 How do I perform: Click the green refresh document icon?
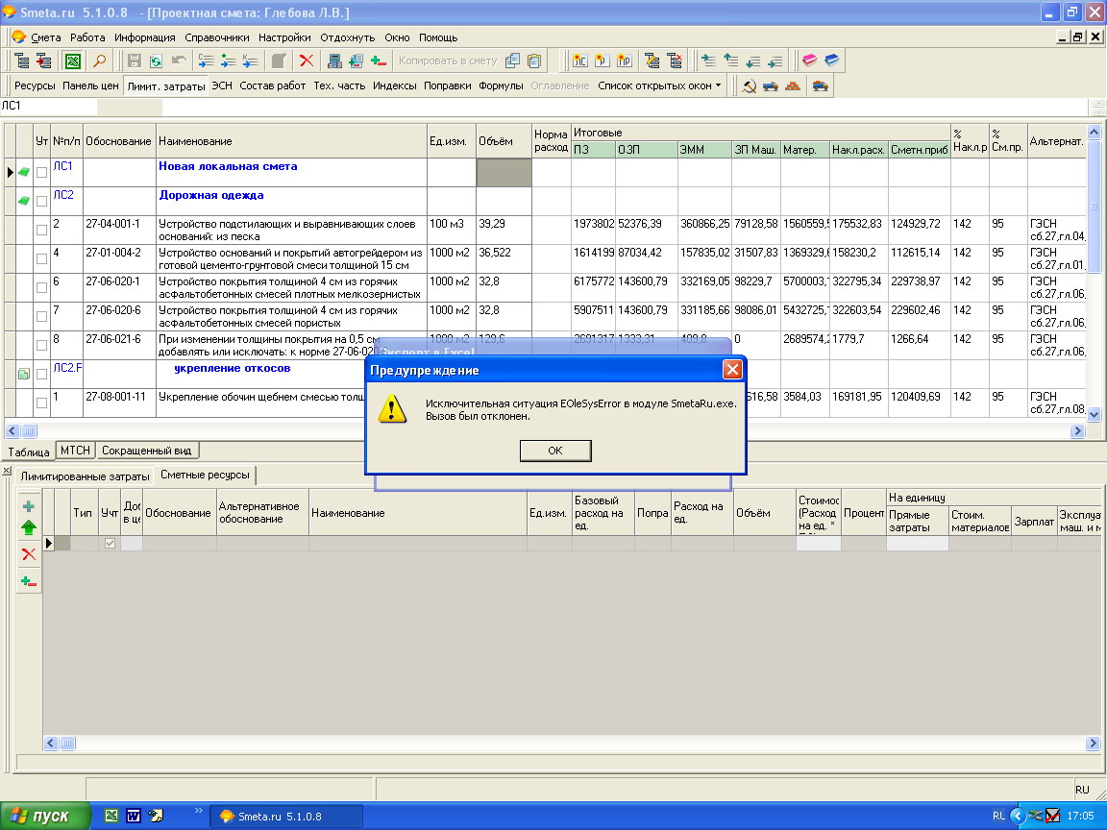click(x=156, y=61)
